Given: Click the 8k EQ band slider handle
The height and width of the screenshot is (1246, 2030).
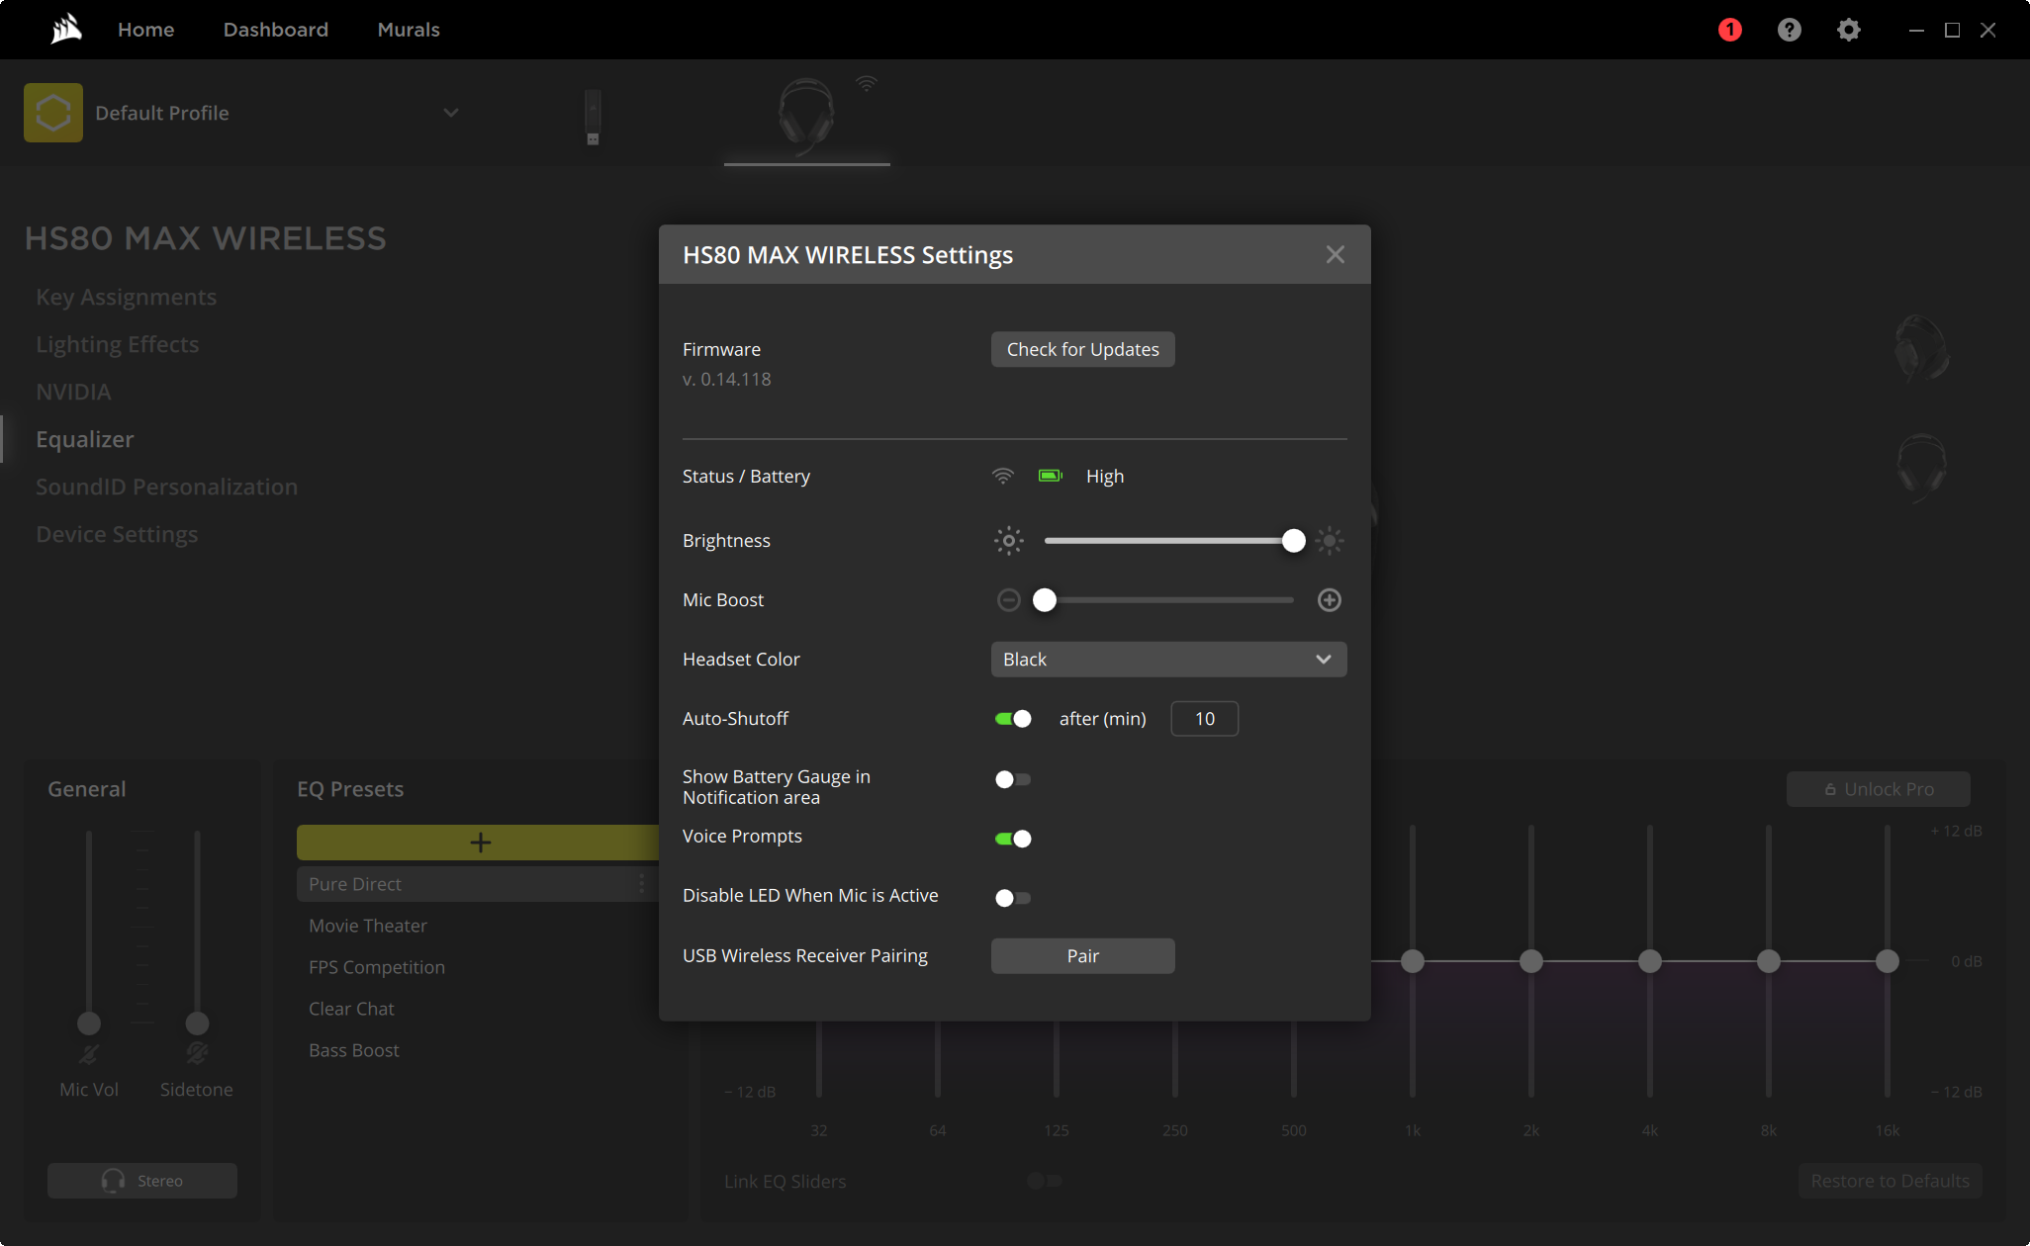Looking at the screenshot, I should click(1769, 961).
